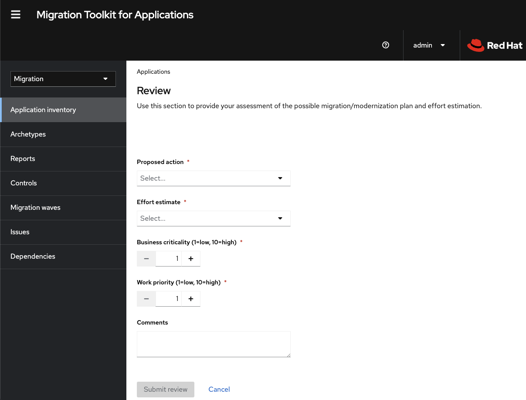Focus the Comments text area
The width and height of the screenshot is (526, 400).
point(214,344)
